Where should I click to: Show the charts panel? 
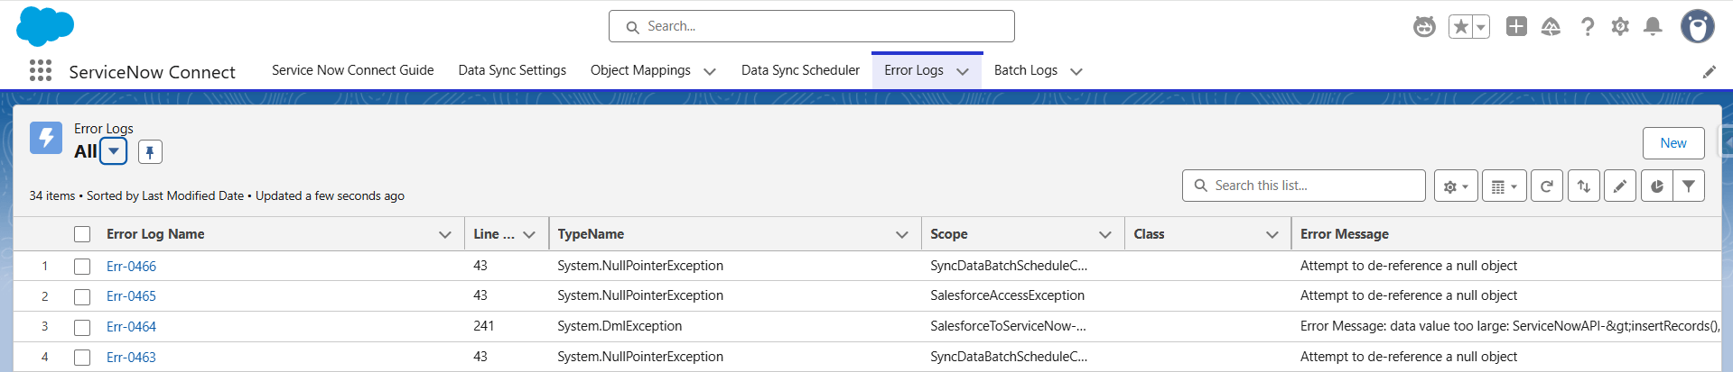coord(1657,186)
